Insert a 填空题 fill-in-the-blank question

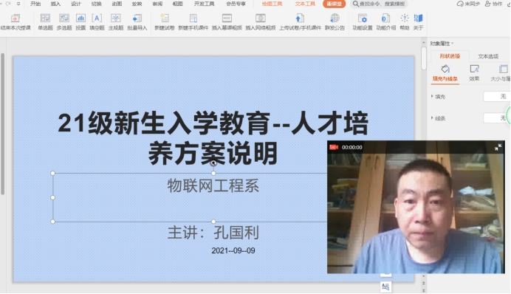pyautogui.click(x=97, y=22)
